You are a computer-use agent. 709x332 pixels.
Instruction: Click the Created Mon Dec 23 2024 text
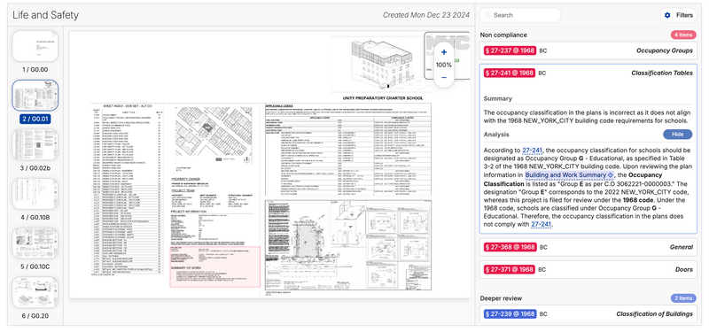point(426,15)
